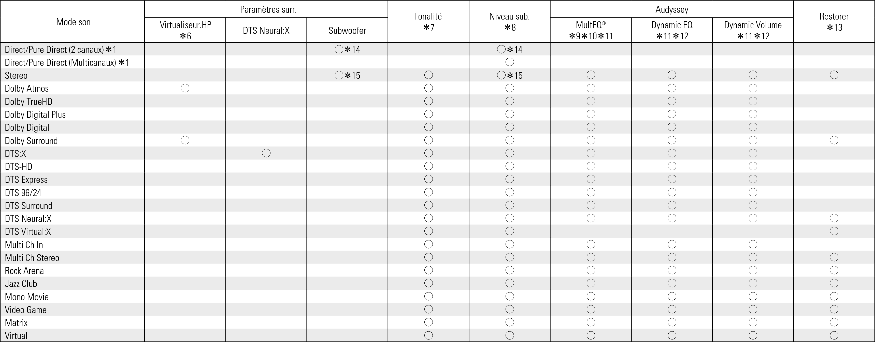875x342 pixels.
Task: Click the Dynamic Volume column header
Action: (x=753, y=30)
